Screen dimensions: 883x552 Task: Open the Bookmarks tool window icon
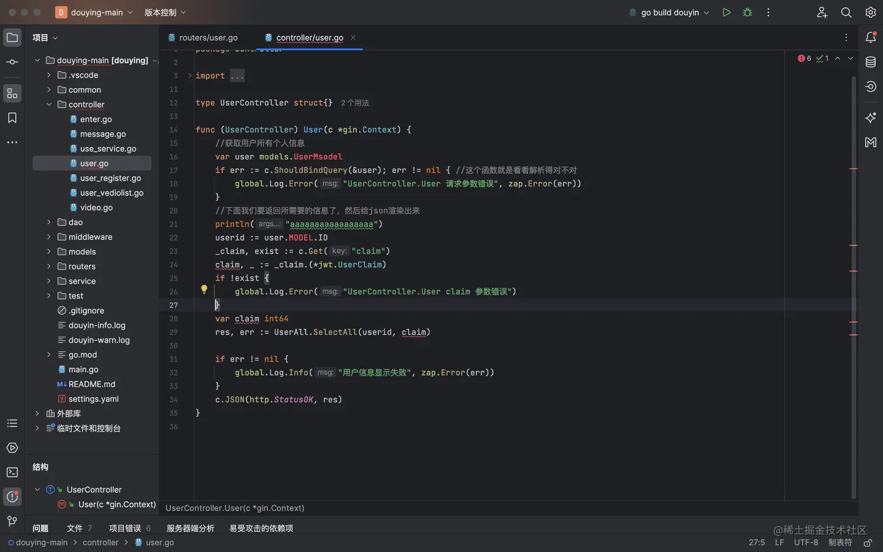(12, 118)
